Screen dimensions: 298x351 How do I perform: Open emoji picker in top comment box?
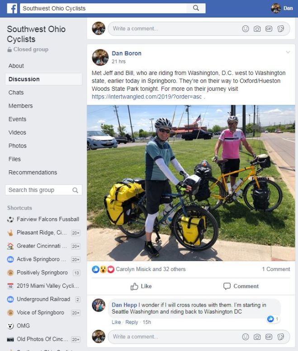tap(246, 28)
